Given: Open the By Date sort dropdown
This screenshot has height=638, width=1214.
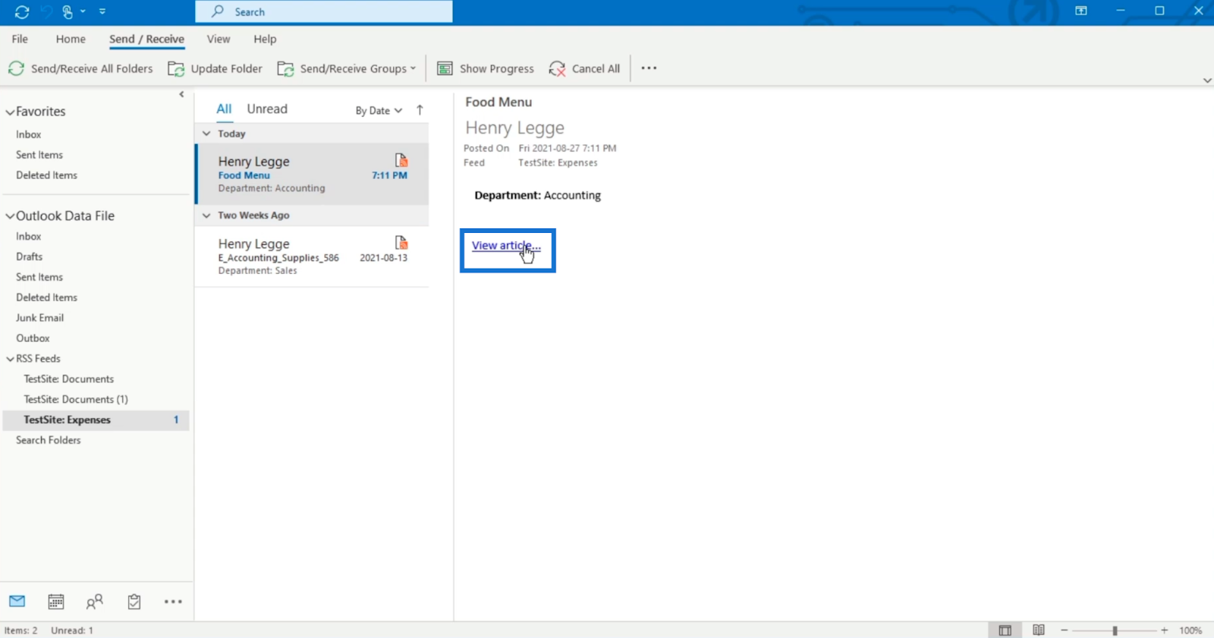Looking at the screenshot, I should [x=379, y=111].
